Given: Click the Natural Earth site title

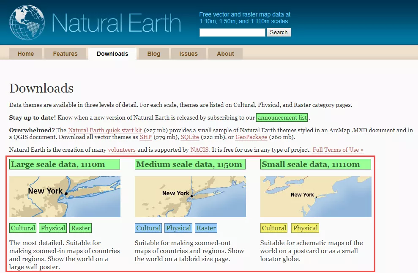Looking at the screenshot, I should coord(117,23).
